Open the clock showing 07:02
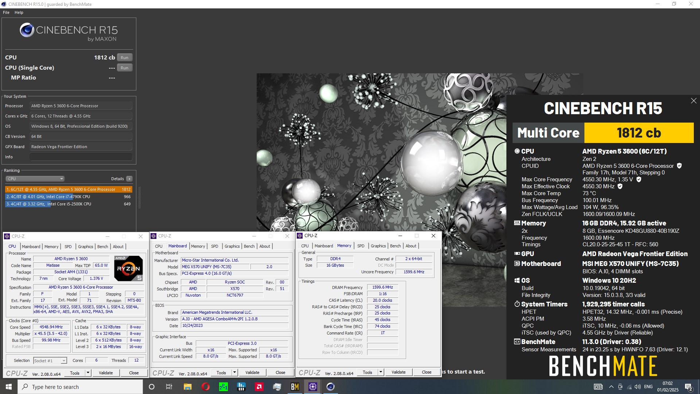The image size is (700, 394). click(x=668, y=387)
